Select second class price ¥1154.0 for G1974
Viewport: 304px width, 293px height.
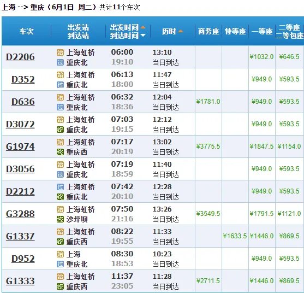pyautogui.click(x=289, y=146)
